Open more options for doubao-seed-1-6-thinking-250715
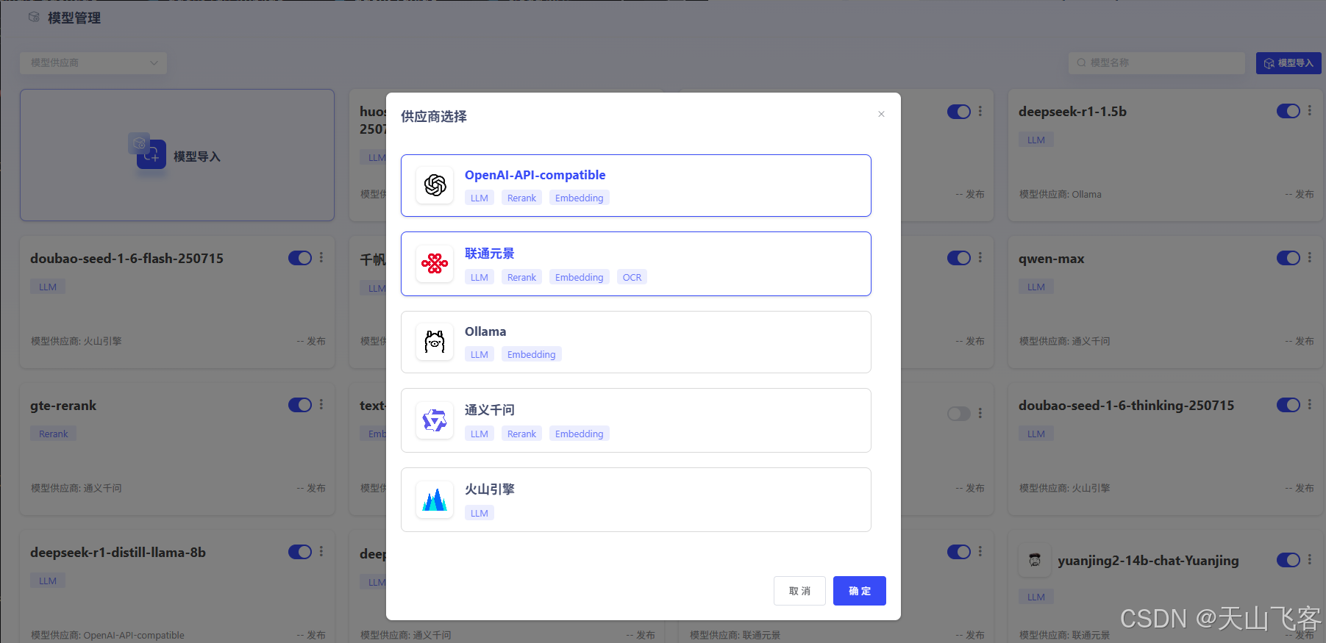Screen dimensions: 1326x643 [x=1310, y=405]
